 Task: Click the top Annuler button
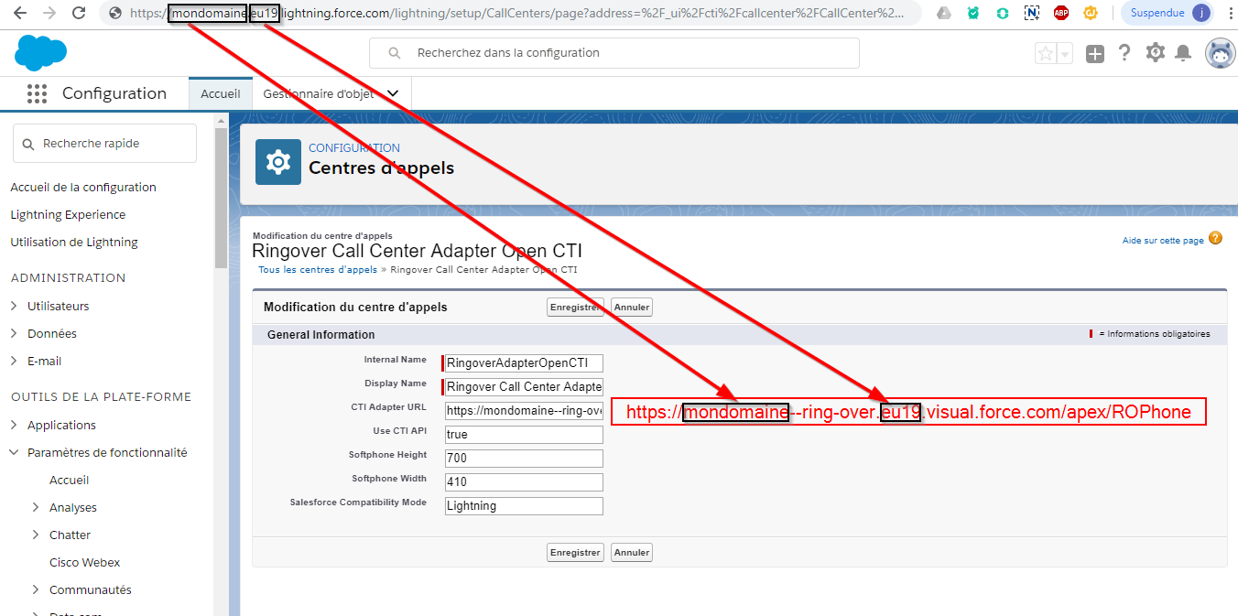click(x=632, y=308)
